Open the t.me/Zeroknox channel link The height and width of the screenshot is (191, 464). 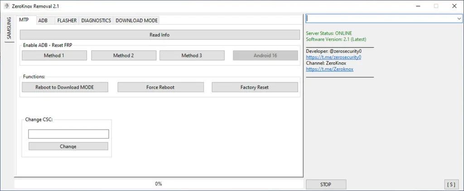pos(329,69)
